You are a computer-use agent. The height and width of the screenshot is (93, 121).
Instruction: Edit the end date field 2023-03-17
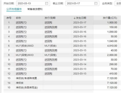point(82,3)
